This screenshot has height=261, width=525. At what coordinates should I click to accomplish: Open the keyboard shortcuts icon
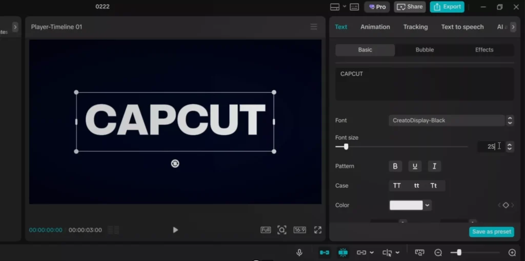pyautogui.click(x=354, y=7)
